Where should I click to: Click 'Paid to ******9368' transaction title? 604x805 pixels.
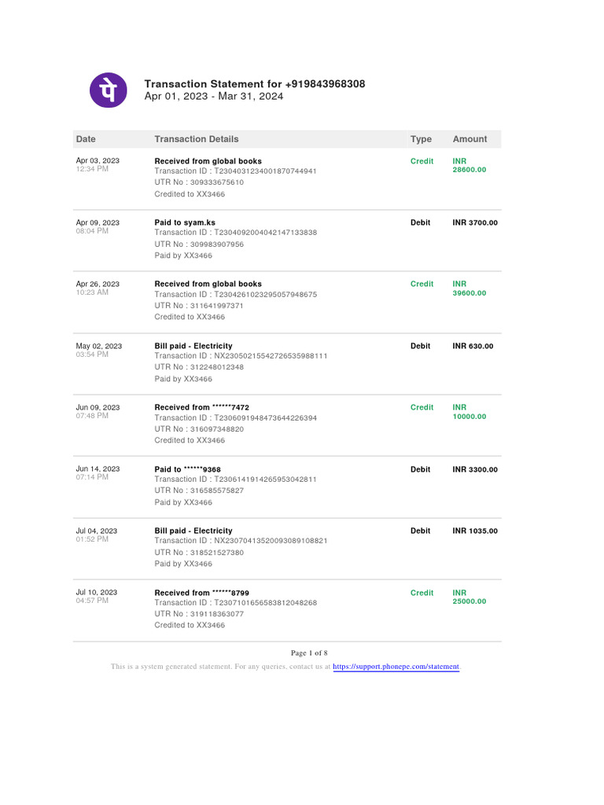point(187,469)
